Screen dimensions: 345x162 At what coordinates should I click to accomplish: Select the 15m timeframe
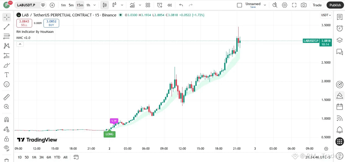tap(80, 5)
